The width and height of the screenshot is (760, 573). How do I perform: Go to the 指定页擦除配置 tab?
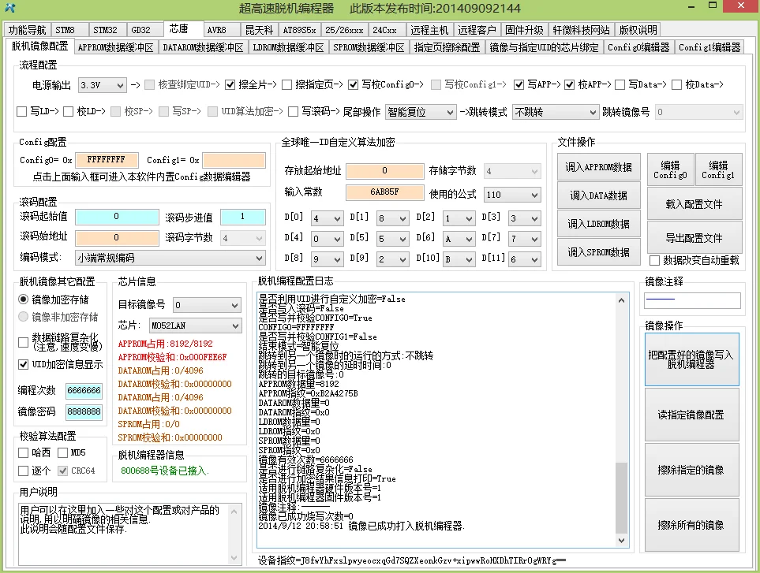coord(447,47)
